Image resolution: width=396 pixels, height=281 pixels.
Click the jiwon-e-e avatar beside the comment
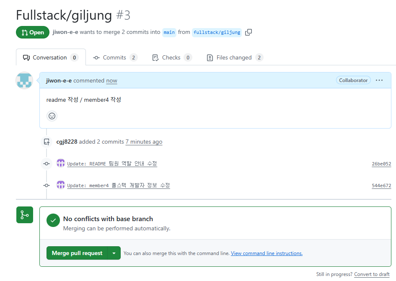pyautogui.click(x=24, y=80)
